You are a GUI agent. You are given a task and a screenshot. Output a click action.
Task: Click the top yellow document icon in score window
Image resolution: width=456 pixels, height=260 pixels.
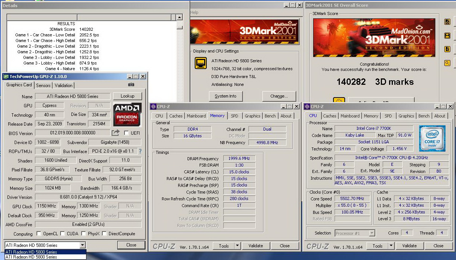pyautogui.click(x=447, y=22)
